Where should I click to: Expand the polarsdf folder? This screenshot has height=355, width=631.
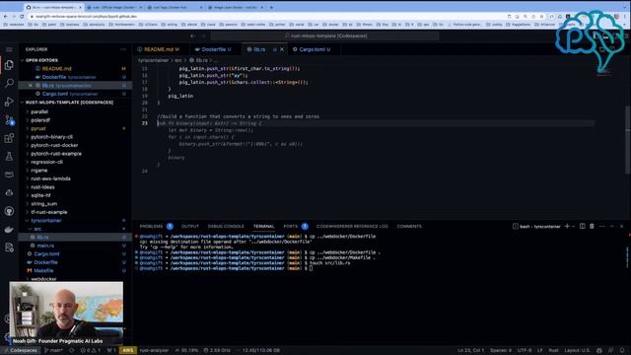[x=40, y=120]
